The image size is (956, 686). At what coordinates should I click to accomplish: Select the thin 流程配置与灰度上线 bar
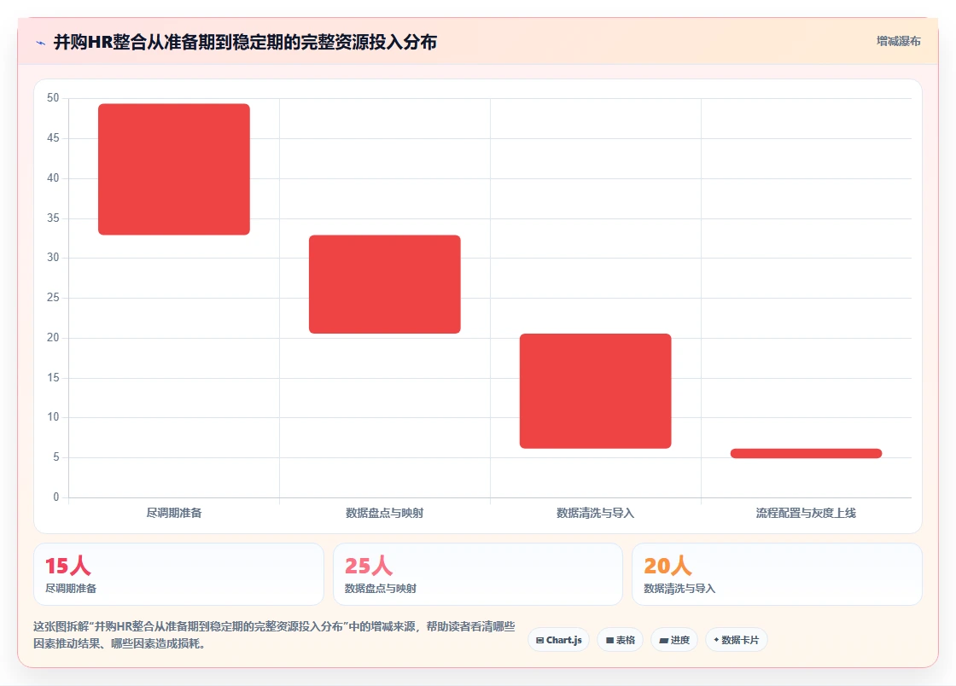tap(806, 453)
